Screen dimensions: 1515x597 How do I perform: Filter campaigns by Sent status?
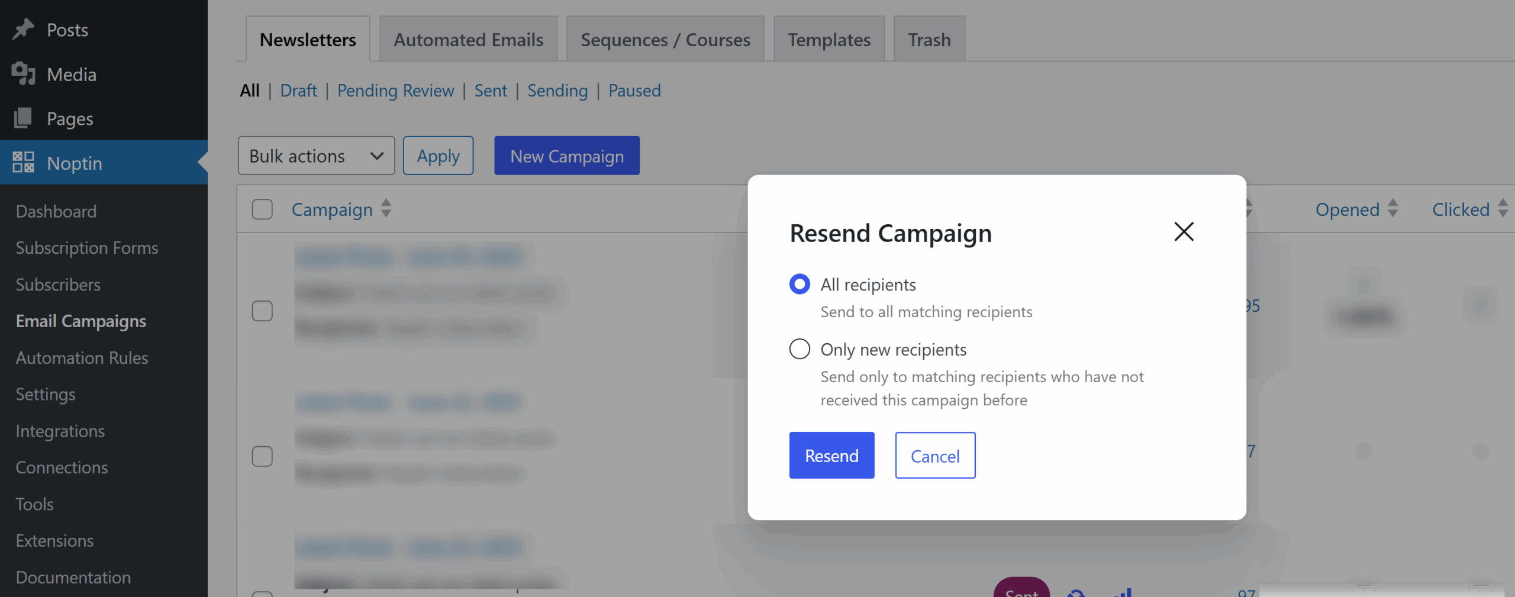(491, 91)
